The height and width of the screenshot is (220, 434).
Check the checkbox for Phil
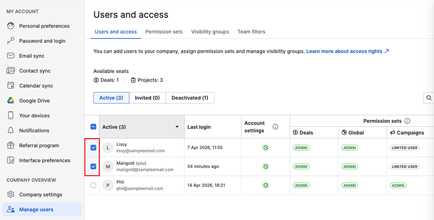[94, 185]
